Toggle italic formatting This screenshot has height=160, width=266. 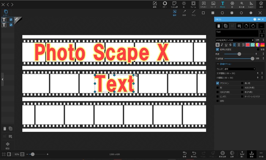222,45
